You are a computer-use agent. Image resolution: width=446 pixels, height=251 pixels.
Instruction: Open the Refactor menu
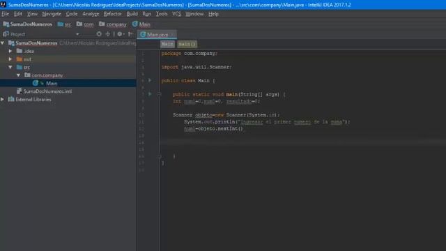click(113, 14)
